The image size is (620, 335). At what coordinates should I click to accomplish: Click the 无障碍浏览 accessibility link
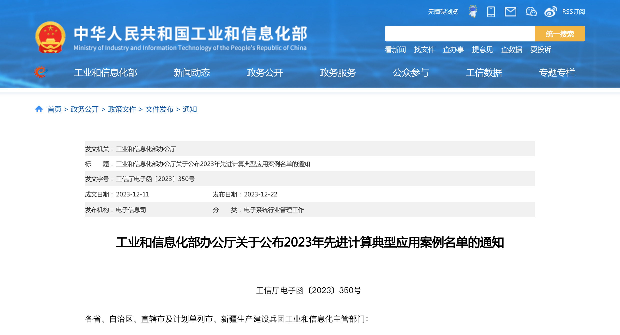coord(443,12)
